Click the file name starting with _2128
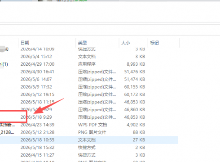 (x=7, y=132)
